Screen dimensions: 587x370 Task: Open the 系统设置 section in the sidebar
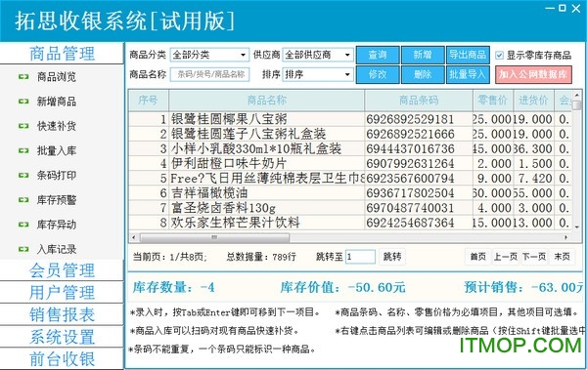62,337
